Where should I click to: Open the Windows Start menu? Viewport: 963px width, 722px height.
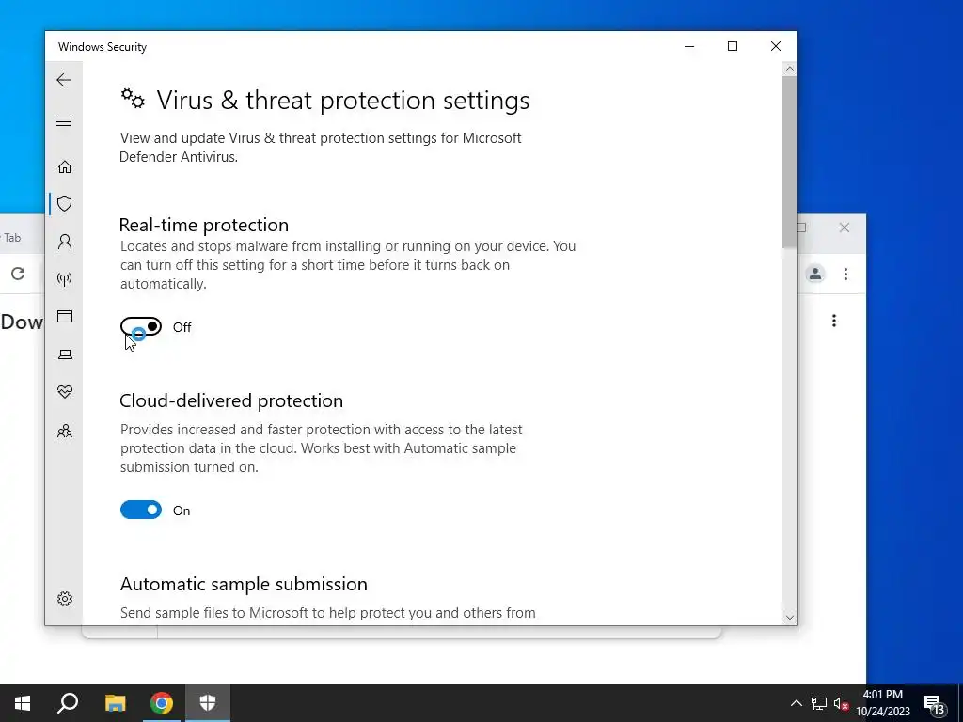pyautogui.click(x=23, y=703)
